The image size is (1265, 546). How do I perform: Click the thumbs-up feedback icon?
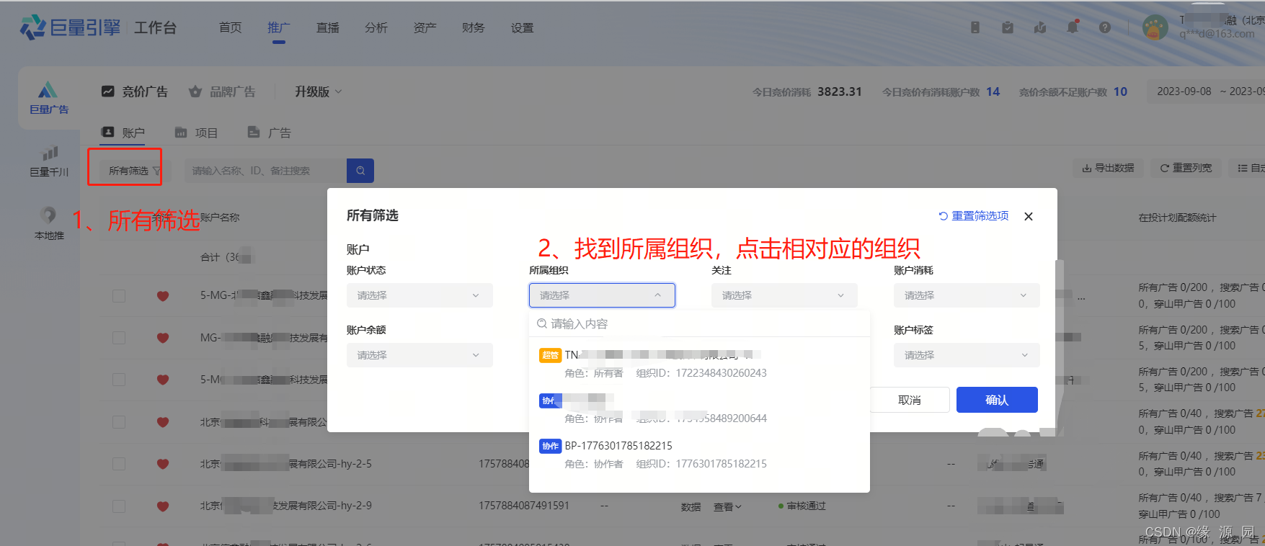(x=1040, y=27)
